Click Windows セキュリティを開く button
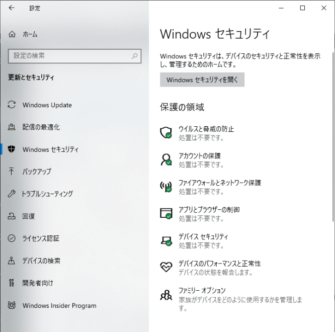This screenshot has height=332, width=335. coord(202,79)
